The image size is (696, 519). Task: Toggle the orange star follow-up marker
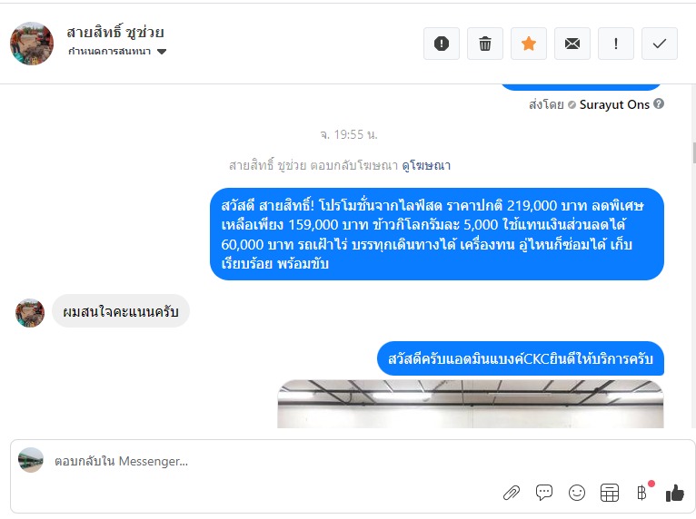(x=529, y=44)
